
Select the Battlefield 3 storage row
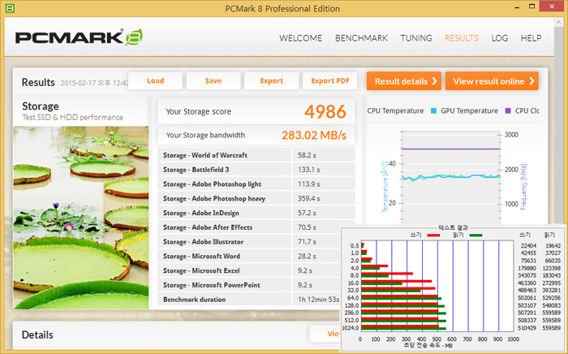(x=256, y=170)
